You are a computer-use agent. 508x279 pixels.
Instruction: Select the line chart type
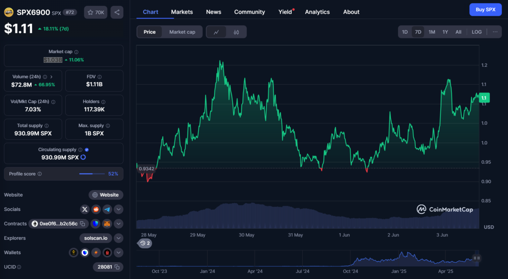point(216,32)
